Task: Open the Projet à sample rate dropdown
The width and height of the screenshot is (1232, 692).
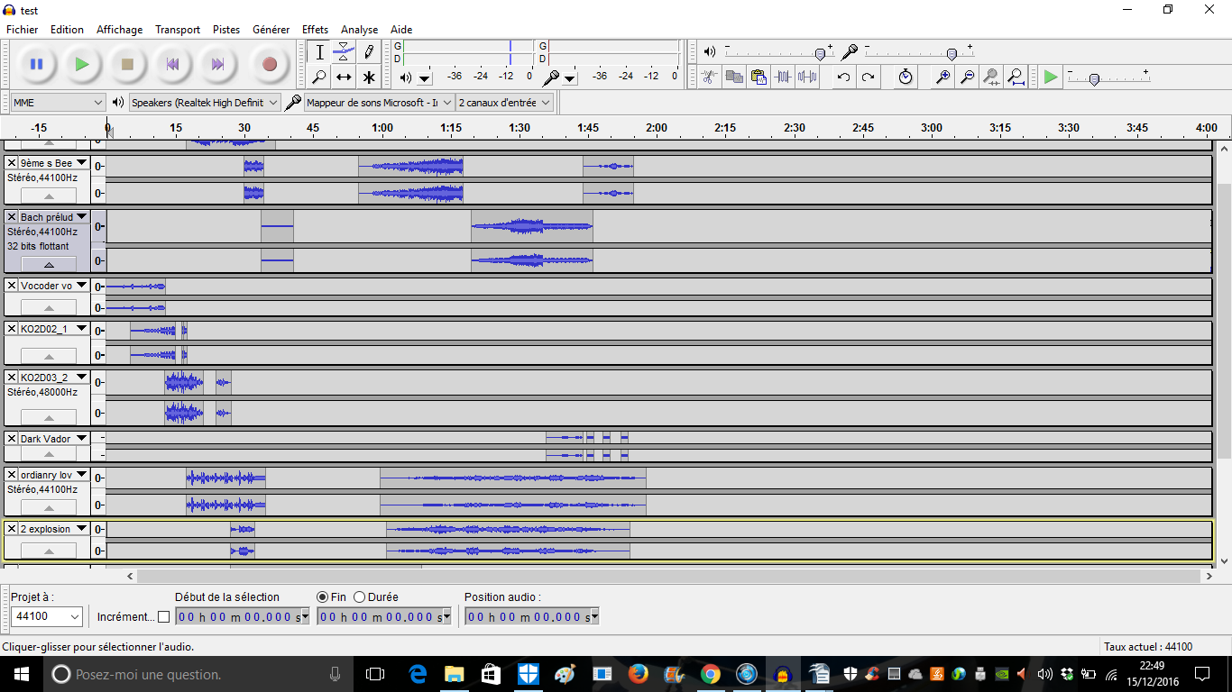Action: (x=47, y=616)
